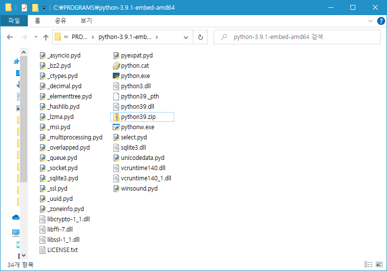Viewport: 387px width, 271px height.
Task: Switch to large icons view layout
Action: [379, 265]
